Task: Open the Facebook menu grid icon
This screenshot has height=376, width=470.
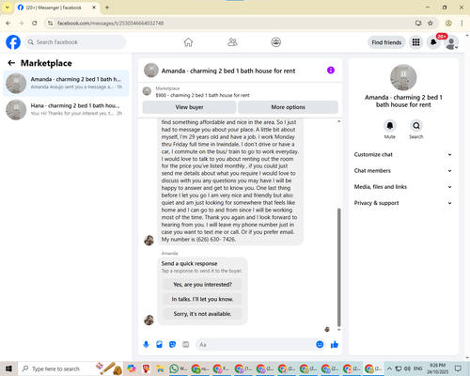Action: pyautogui.click(x=415, y=42)
